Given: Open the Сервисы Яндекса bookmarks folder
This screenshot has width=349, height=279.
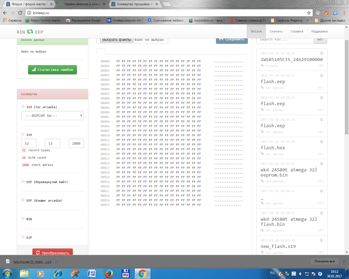Looking at the screenshot, I should click(287, 20).
